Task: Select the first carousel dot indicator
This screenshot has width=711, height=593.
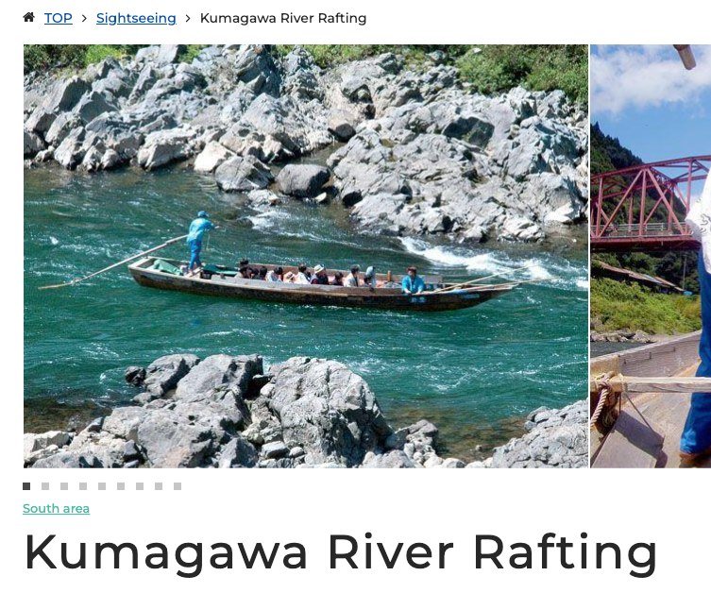Action: [x=26, y=486]
